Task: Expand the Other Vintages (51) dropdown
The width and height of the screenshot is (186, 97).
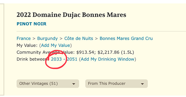Action: pyautogui.click(x=48, y=84)
